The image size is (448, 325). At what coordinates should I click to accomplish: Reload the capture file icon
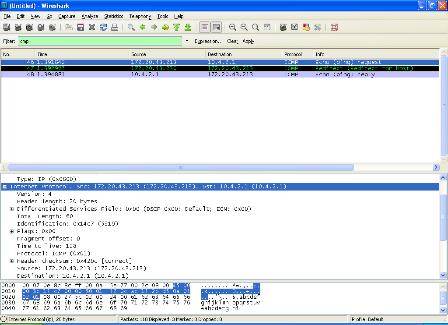coord(103,27)
